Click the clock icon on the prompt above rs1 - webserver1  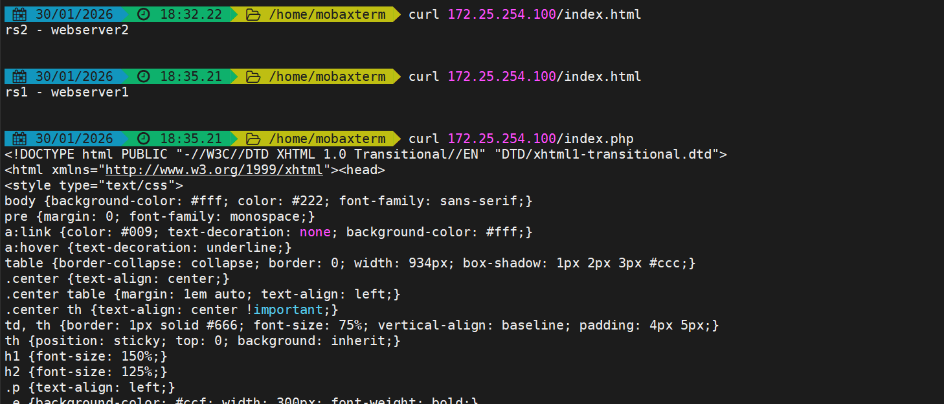[x=144, y=76]
